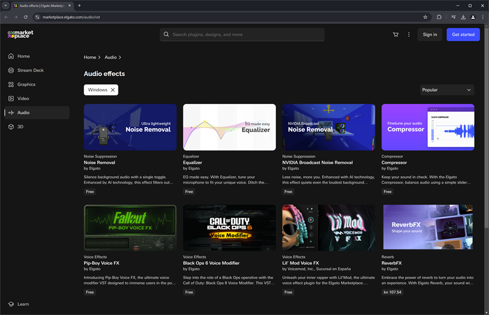Bookmark this page with the star icon
The width and height of the screenshot is (489, 315).
pyautogui.click(x=425, y=17)
